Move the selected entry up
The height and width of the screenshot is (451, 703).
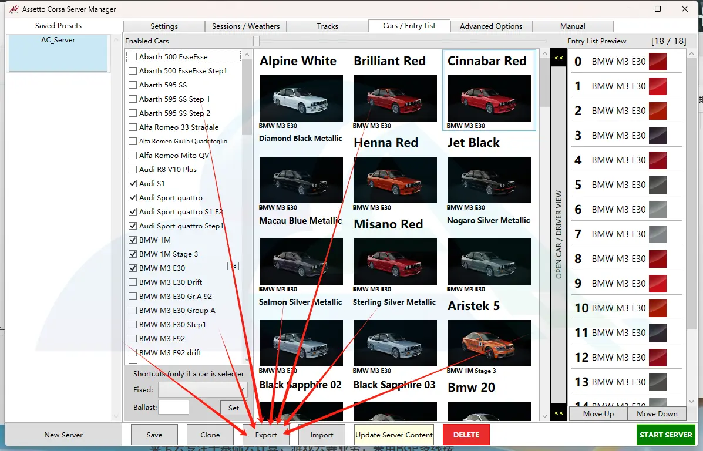pyautogui.click(x=598, y=414)
